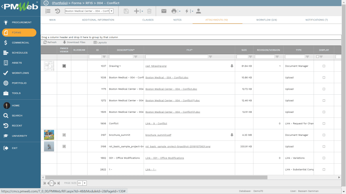
Task: Open filter icon for ID column
Action: click(104, 57)
